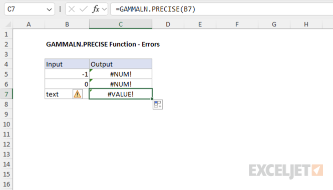Click the fill handle at C7's corner

coord(152,98)
